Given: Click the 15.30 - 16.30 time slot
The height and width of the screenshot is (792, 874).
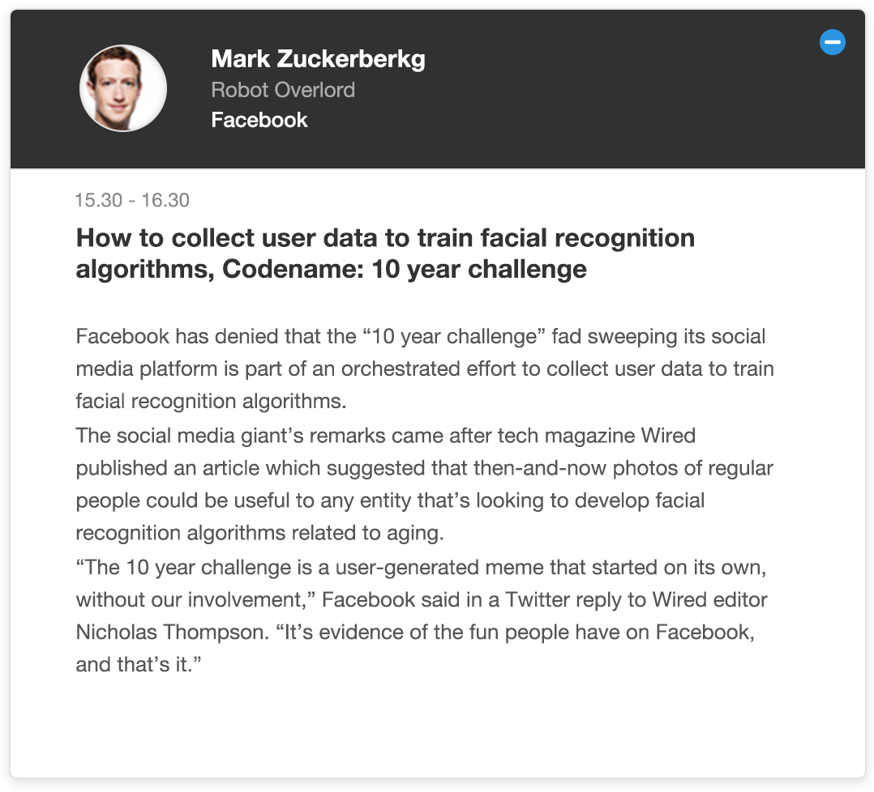Looking at the screenshot, I should tap(132, 200).
